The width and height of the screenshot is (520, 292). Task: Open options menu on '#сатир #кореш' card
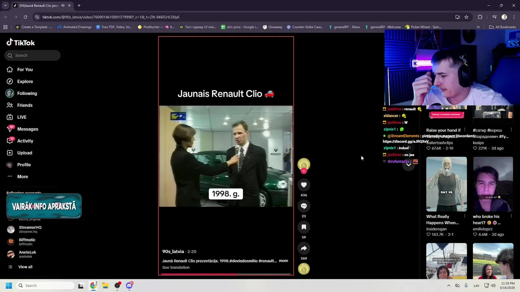point(511,130)
